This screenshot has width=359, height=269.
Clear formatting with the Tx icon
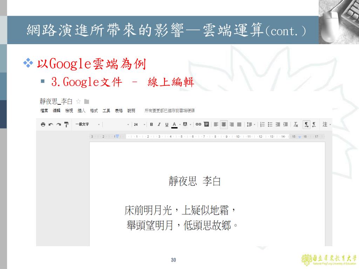(x=296, y=124)
